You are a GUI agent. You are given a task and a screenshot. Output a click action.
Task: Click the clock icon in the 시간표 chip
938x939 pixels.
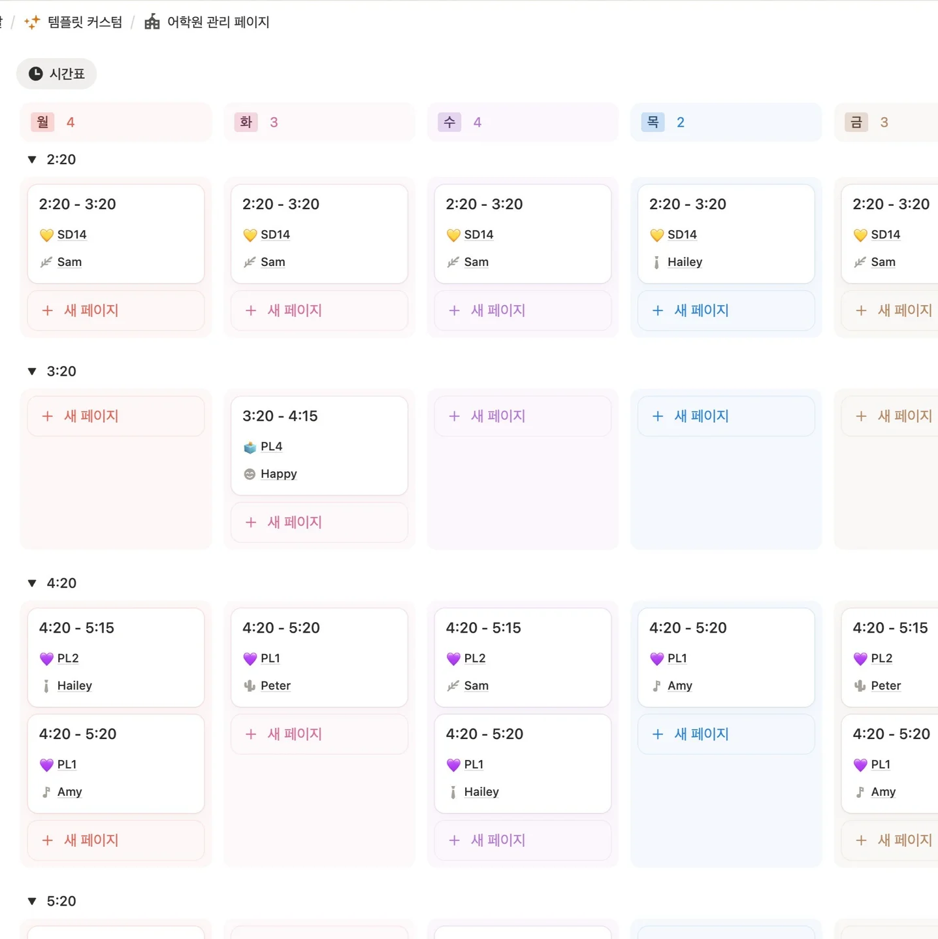(x=35, y=73)
